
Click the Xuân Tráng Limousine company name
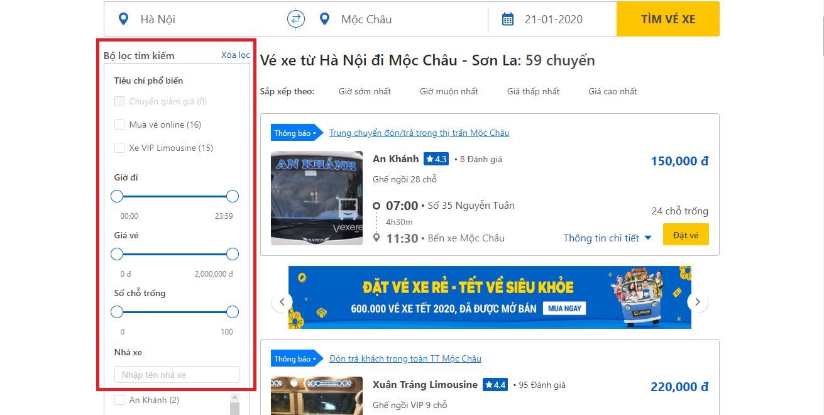click(425, 384)
